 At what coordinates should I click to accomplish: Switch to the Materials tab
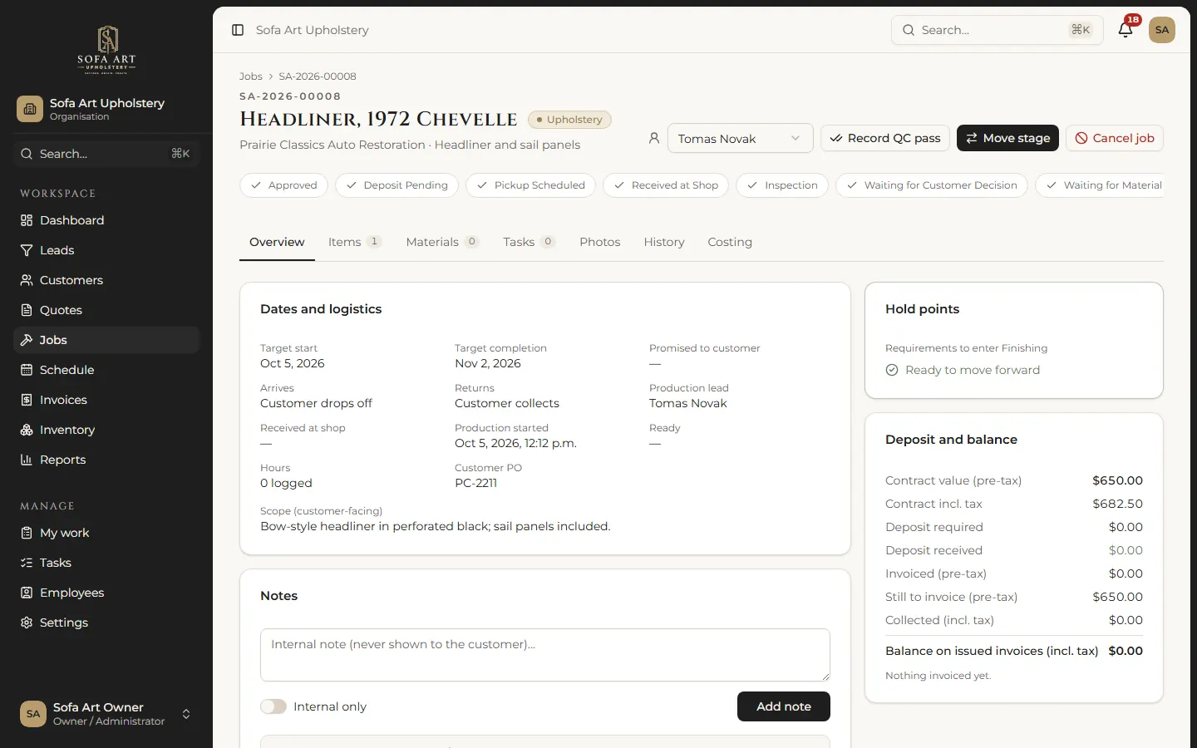(x=442, y=242)
